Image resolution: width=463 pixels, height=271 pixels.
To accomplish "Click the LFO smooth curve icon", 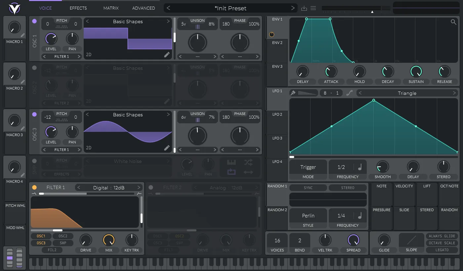I will pyautogui.click(x=350, y=93).
